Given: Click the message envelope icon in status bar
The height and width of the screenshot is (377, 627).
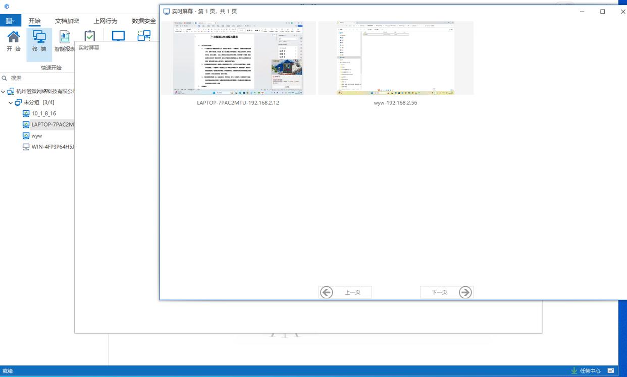Looking at the screenshot, I should (611, 371).
